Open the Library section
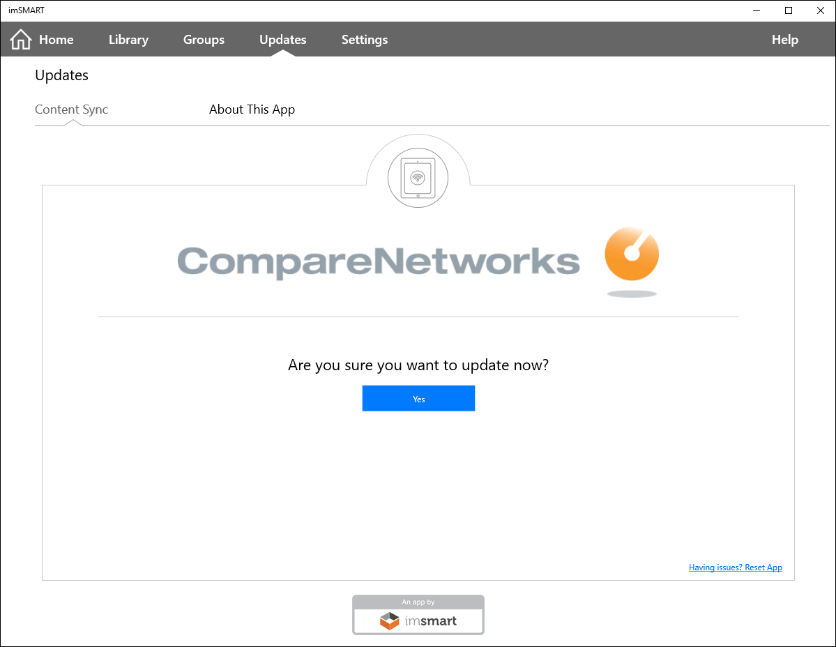 128,40
